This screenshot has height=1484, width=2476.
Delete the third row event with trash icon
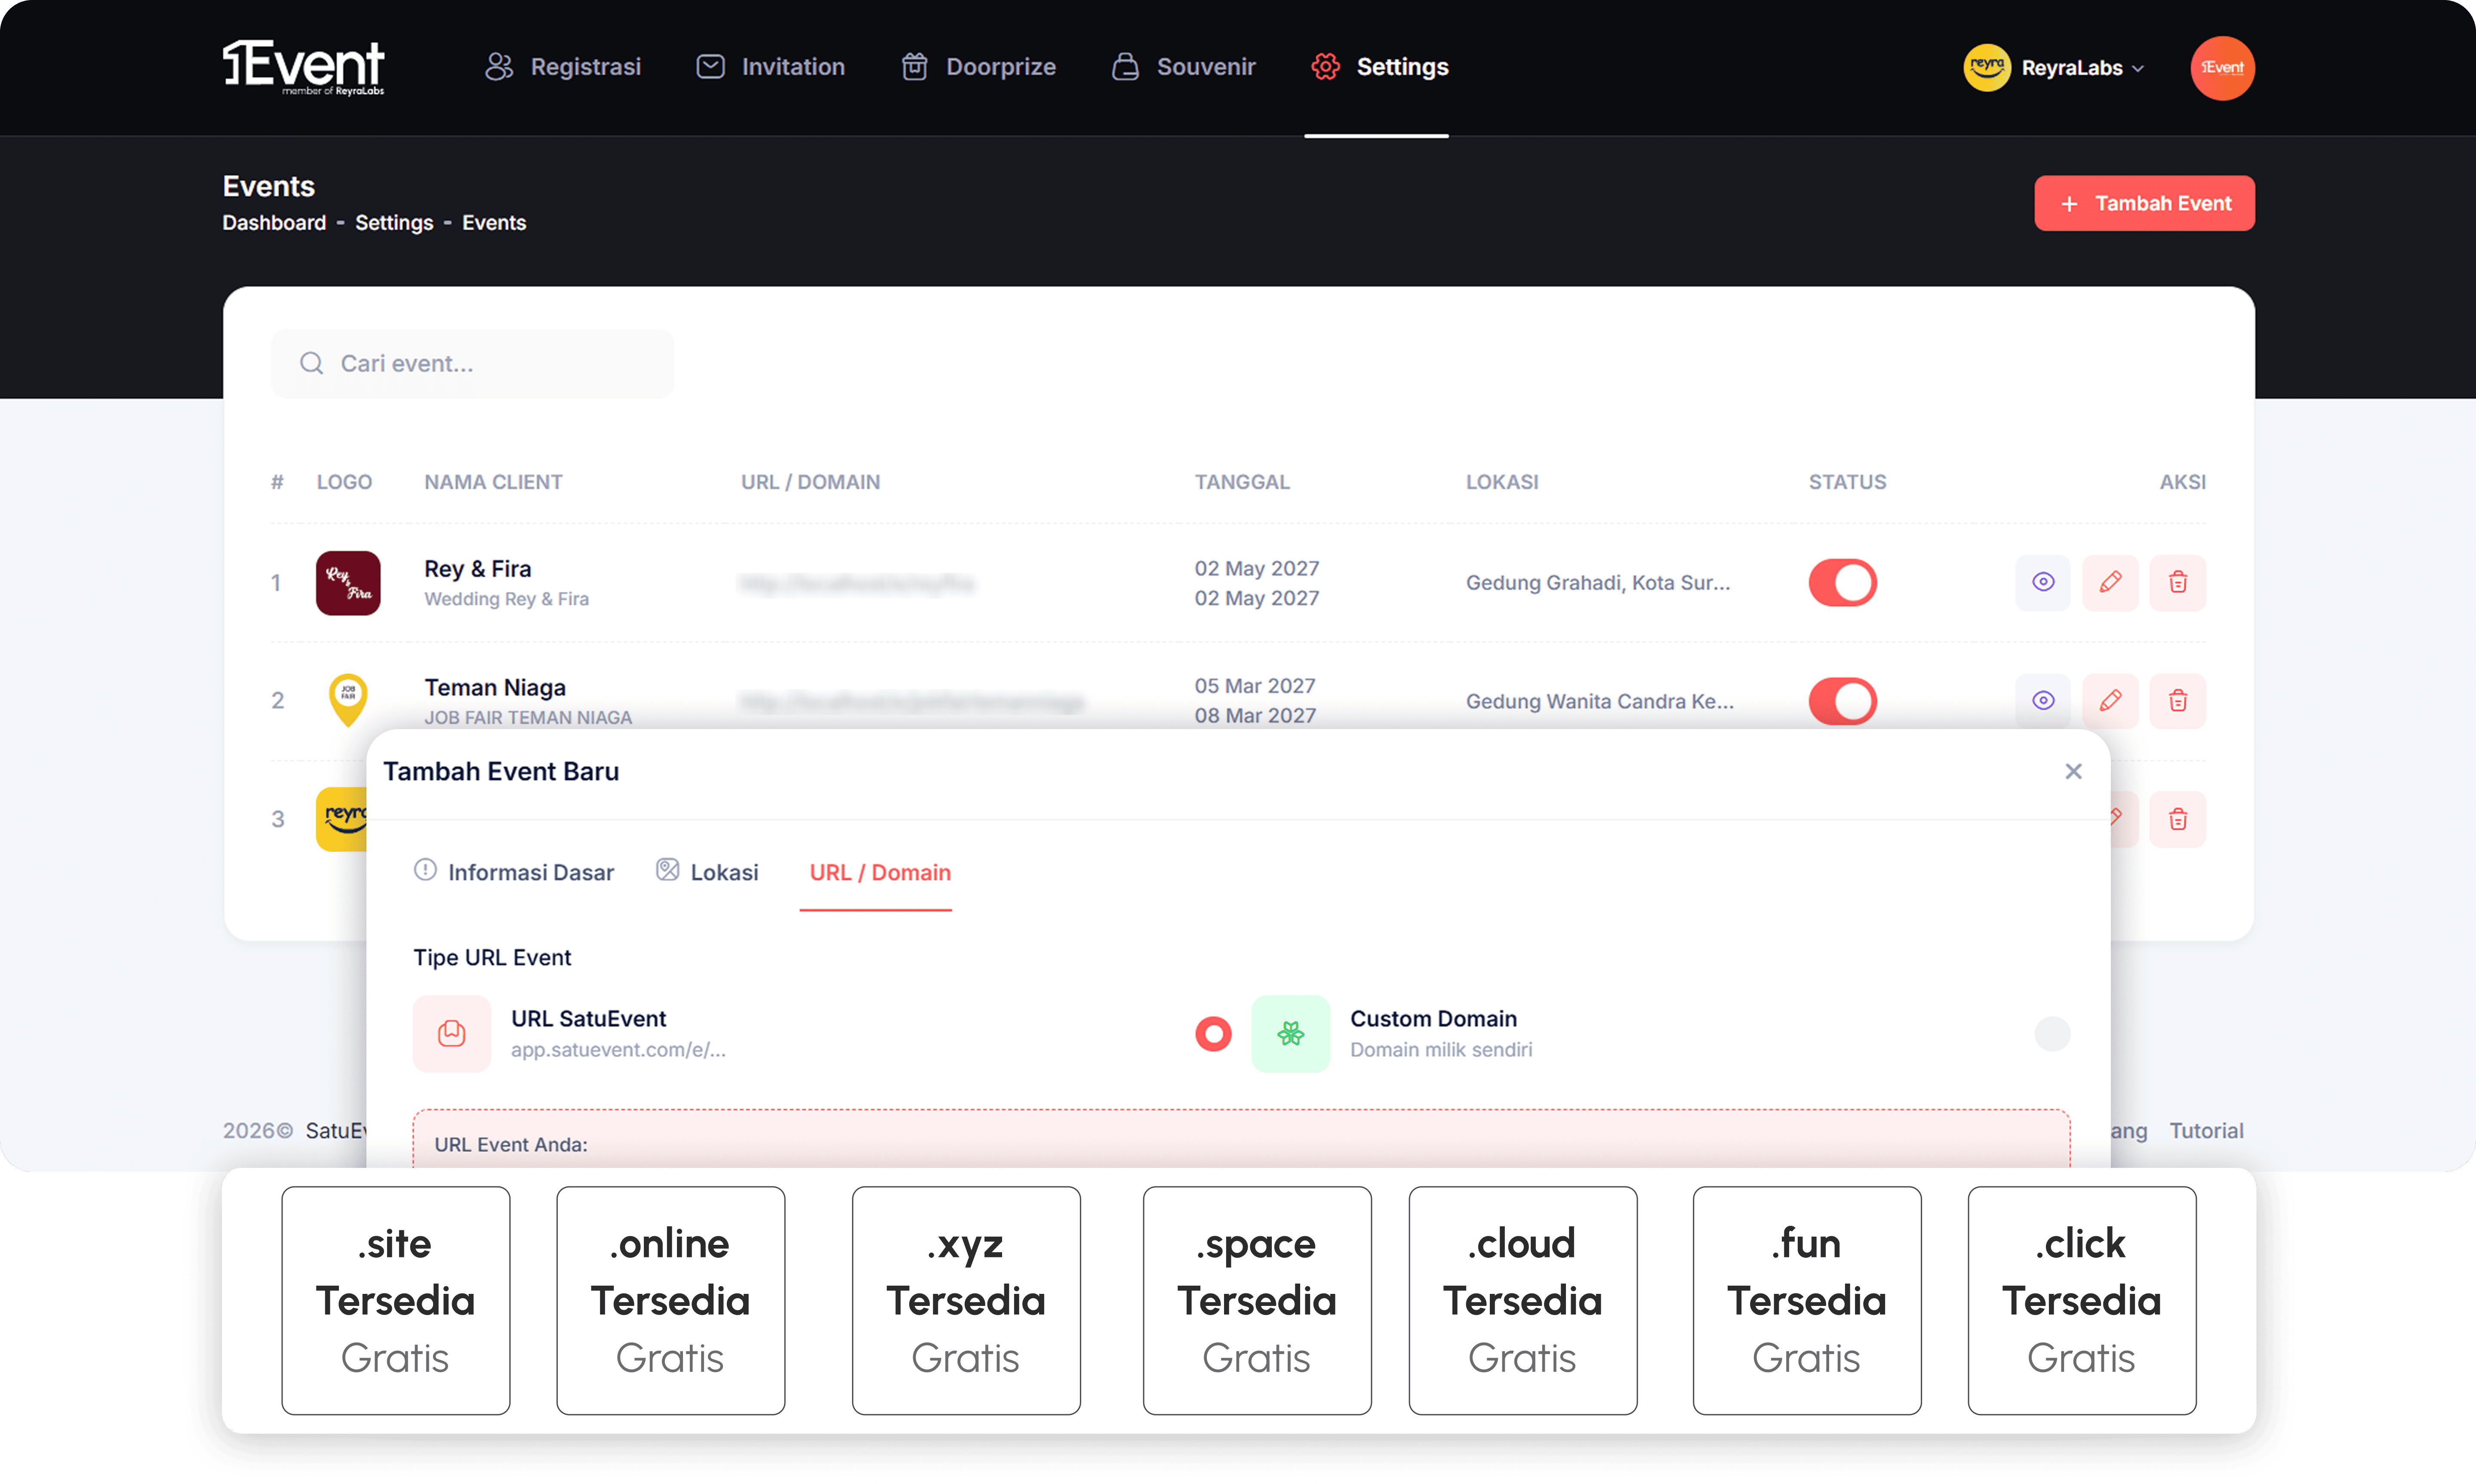coord(2178,819)
